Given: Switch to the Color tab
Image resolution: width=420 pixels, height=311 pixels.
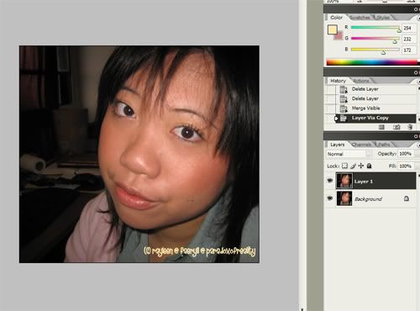Looking at the screenshot, I should pos(336,18).
